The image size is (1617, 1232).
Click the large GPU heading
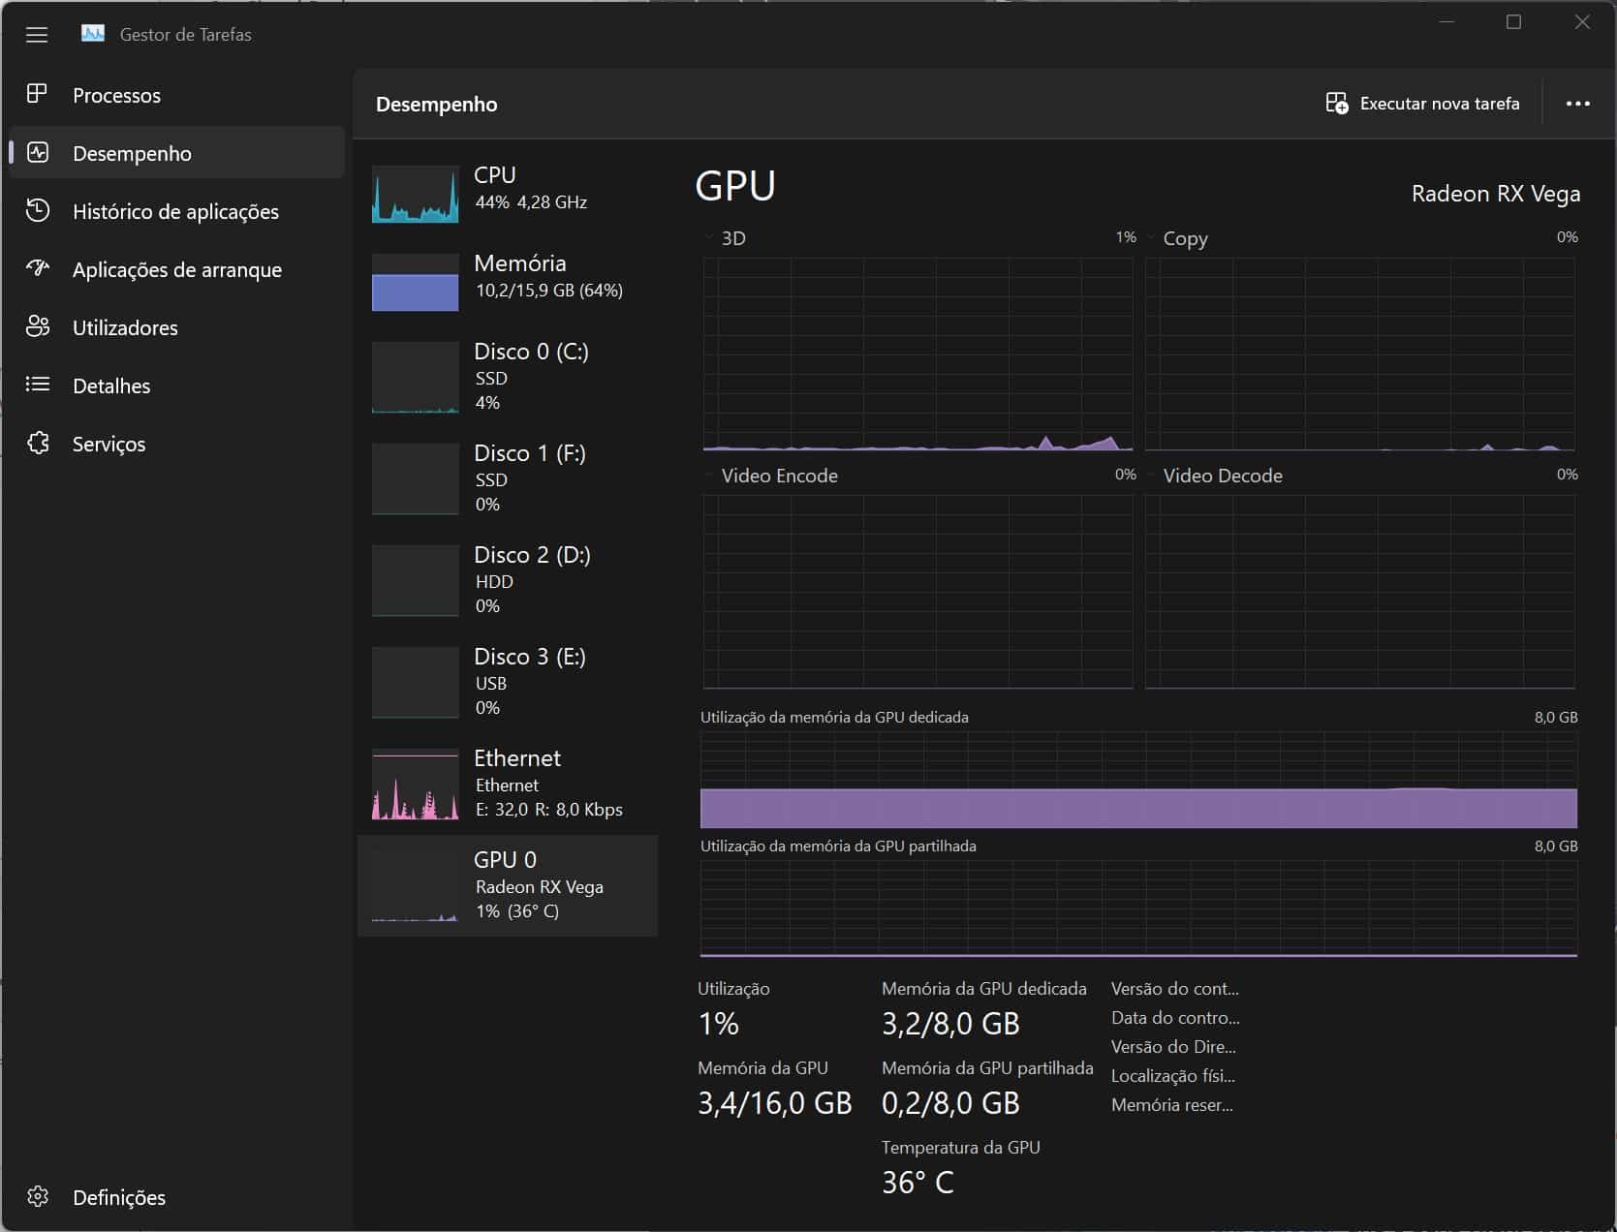[735, 186]
